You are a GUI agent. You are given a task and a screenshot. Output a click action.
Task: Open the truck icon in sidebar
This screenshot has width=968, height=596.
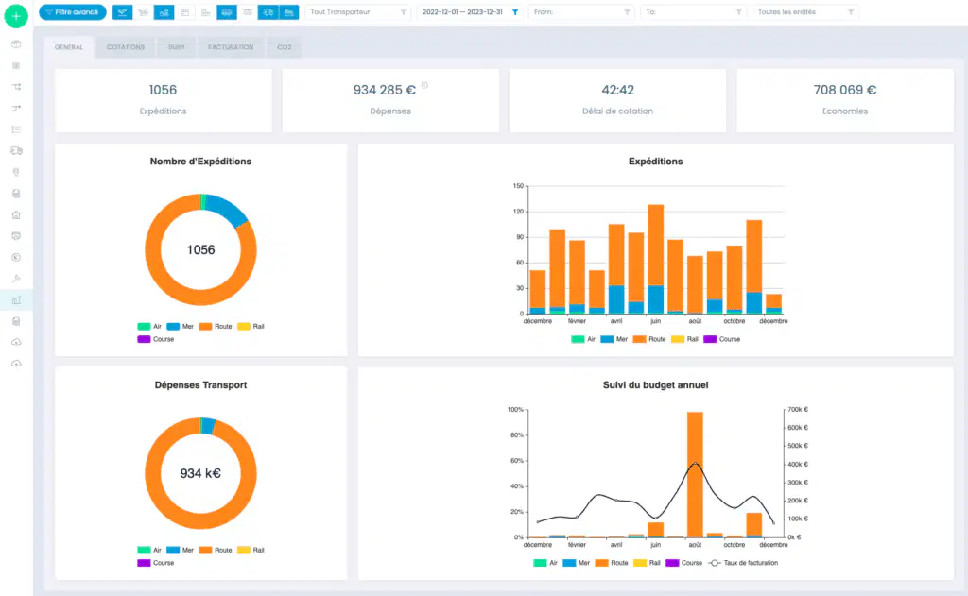16,150
